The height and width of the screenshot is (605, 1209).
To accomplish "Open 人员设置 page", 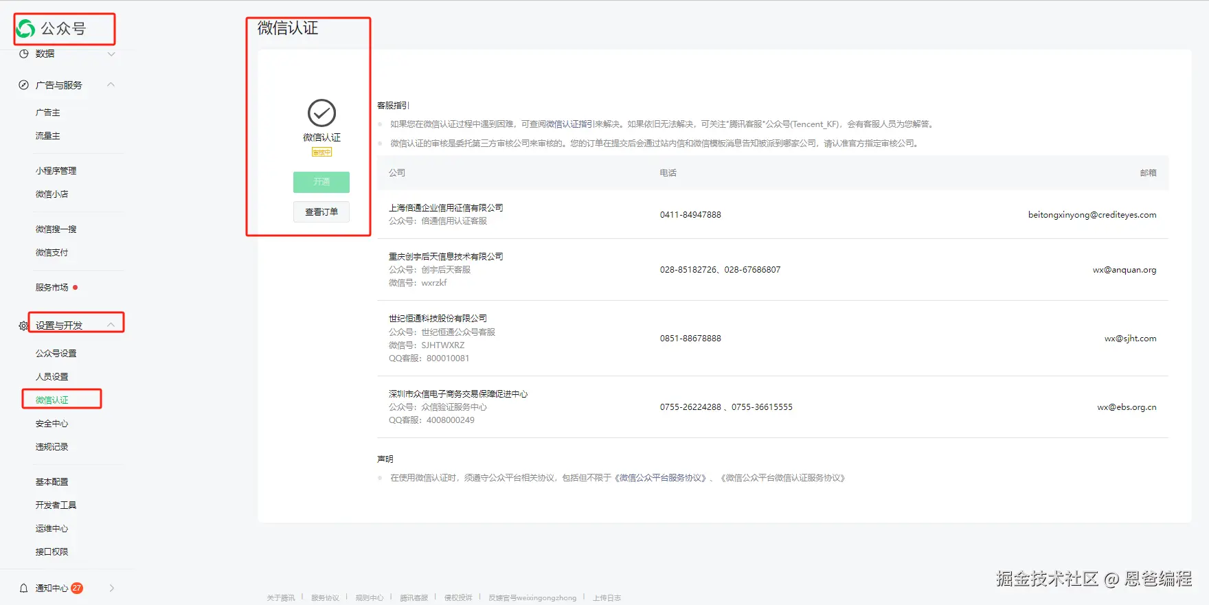I will click(x=52, y=377).
